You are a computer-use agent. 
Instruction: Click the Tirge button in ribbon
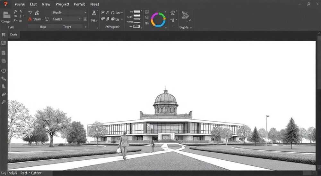[67, 27]
